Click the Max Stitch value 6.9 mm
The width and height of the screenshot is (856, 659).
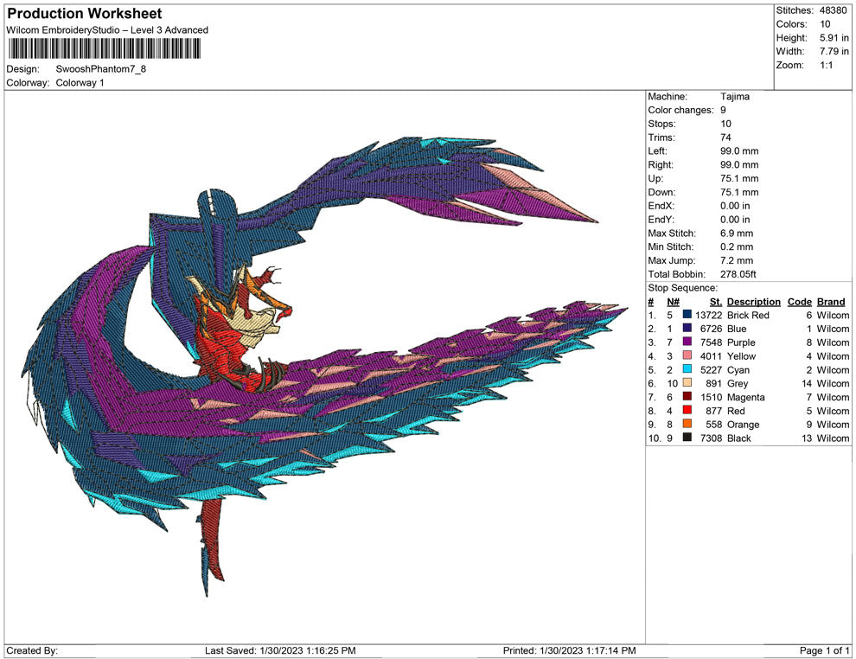(x=737, y=234)
